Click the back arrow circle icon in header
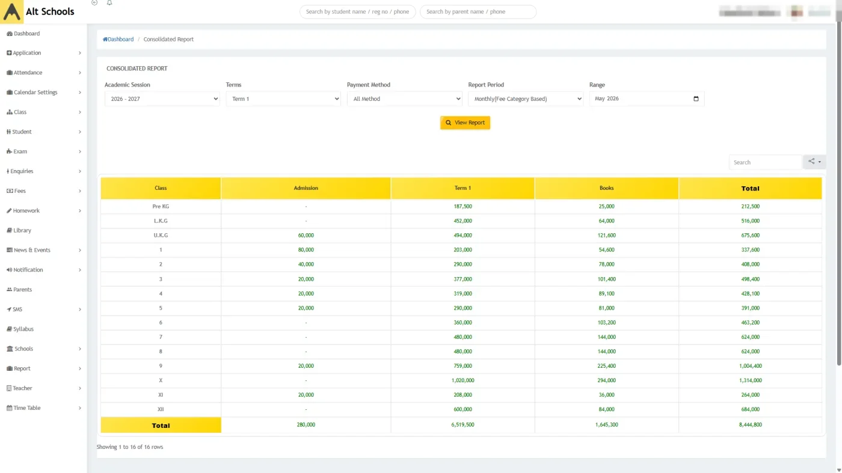842x473 pixels. click(94, 3)
